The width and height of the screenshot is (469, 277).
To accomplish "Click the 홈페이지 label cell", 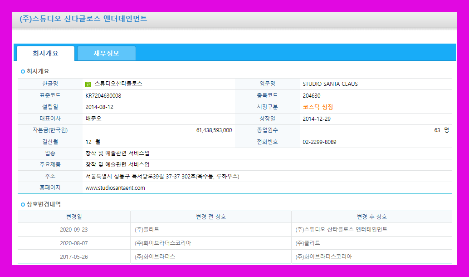I will click(x=50, y=188).
